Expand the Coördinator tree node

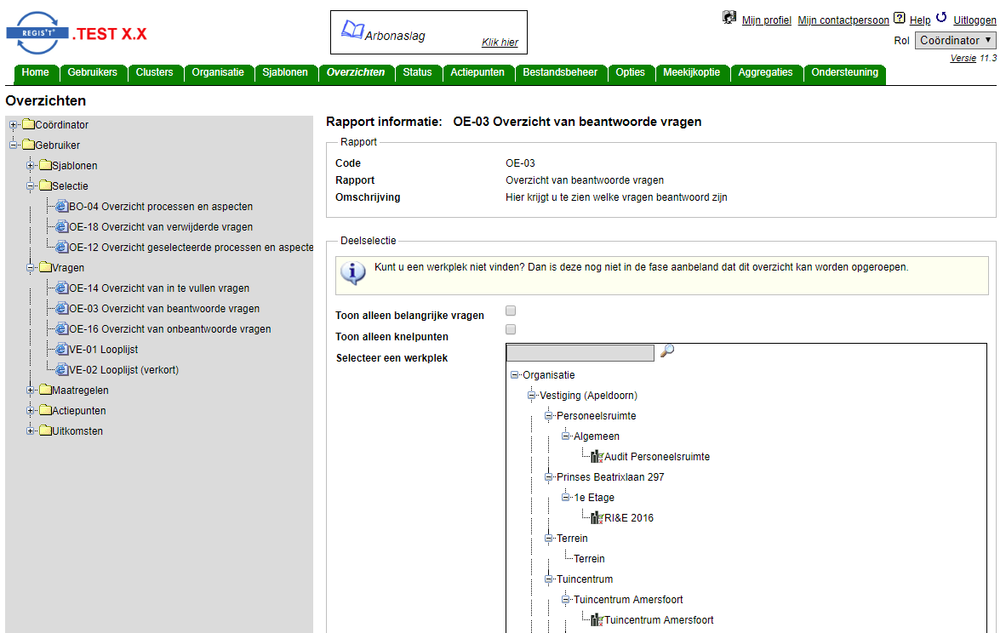[x=13, y=124]
